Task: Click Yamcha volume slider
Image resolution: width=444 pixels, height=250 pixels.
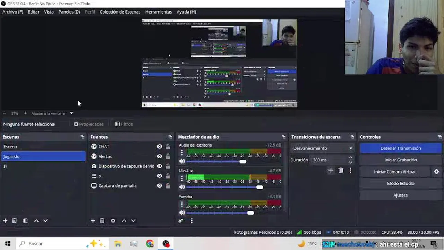Action: pyautogui.click(x=234, y=213)
